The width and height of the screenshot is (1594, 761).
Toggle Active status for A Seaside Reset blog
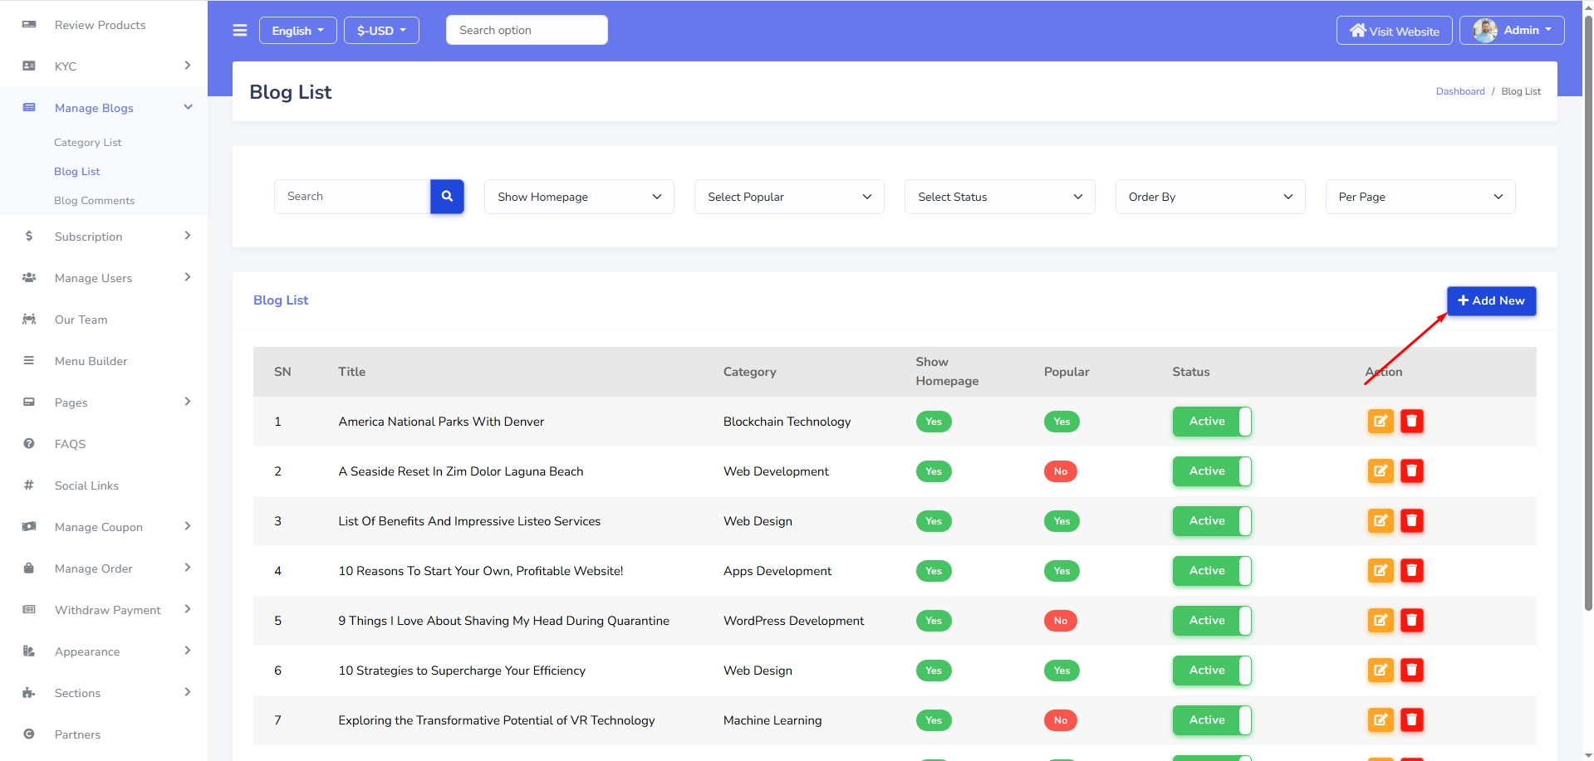click(x=1212, y=471)
